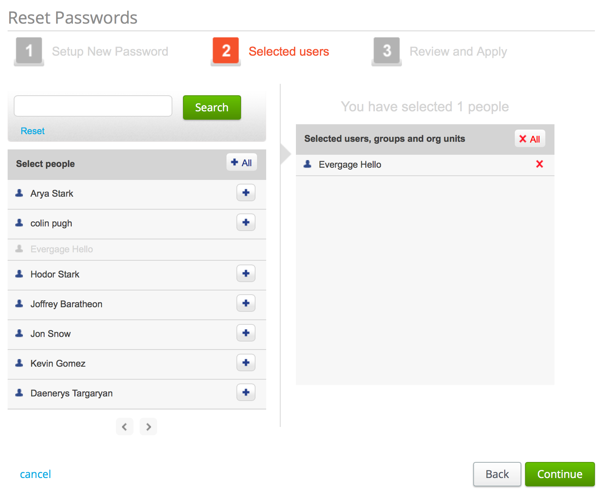Add Joffrey Baratheon with plus icon

(x=246, y=303)
